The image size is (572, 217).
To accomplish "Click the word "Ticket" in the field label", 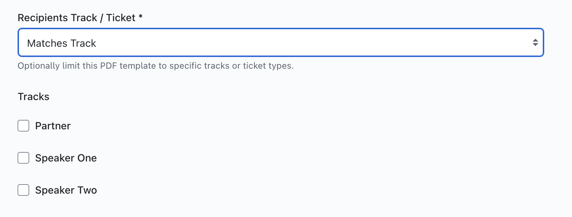I will (121, 18).
